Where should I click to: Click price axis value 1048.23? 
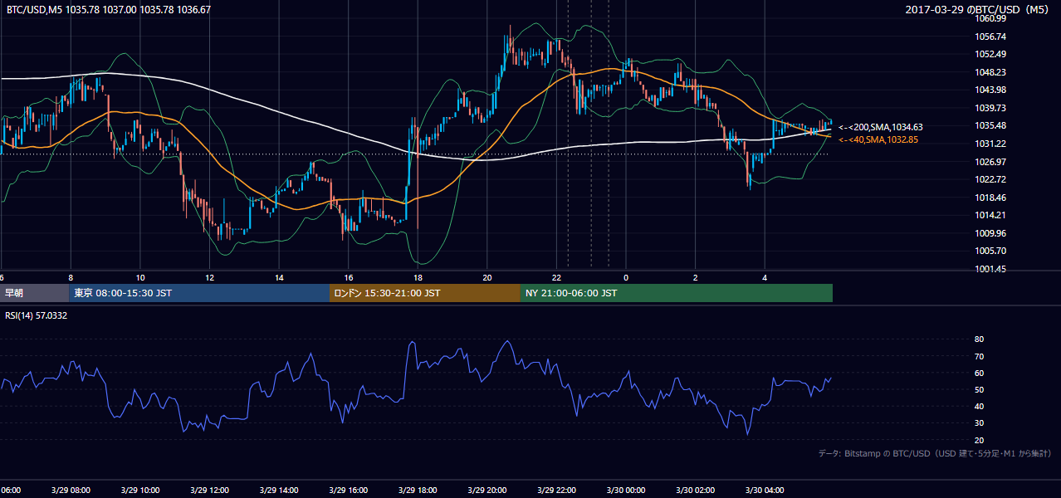(x=991, y=72)
